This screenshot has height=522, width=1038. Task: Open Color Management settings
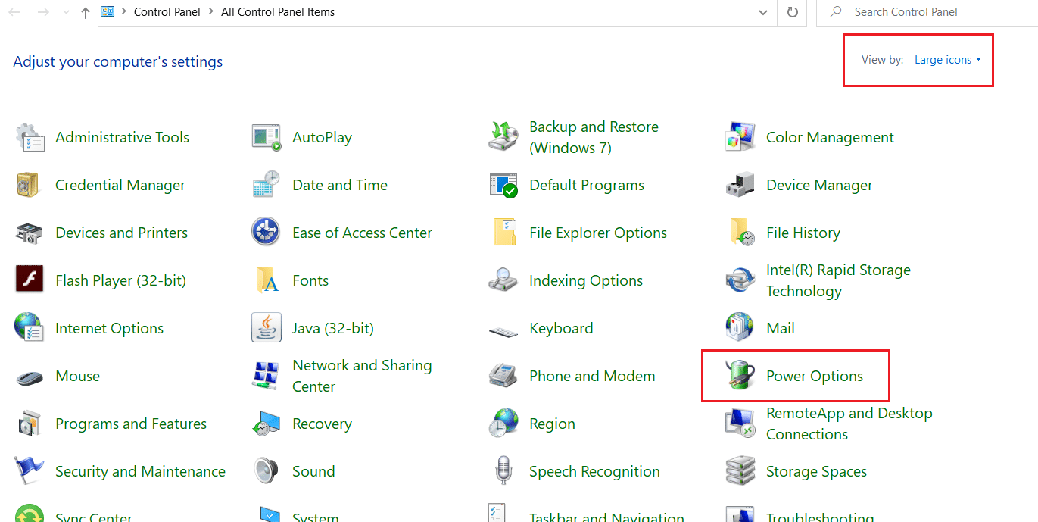[830, 136]
